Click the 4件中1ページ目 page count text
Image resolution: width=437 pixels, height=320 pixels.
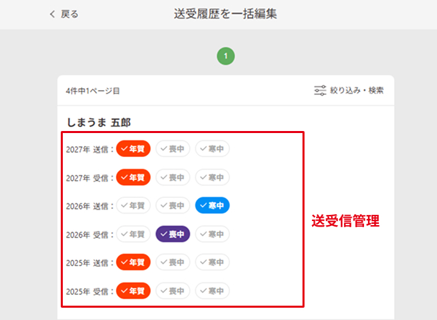[x=93, y=91]
